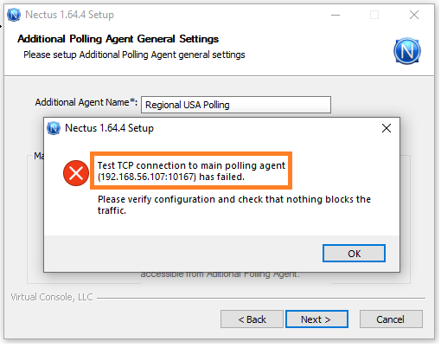Focus the Additional Agent Name field
The height and width of the screenshot is (348, 441).
tap(236, 105)
